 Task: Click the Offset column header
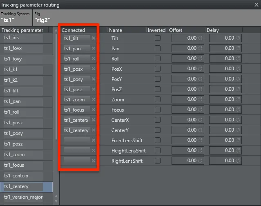tap(176, 30)
